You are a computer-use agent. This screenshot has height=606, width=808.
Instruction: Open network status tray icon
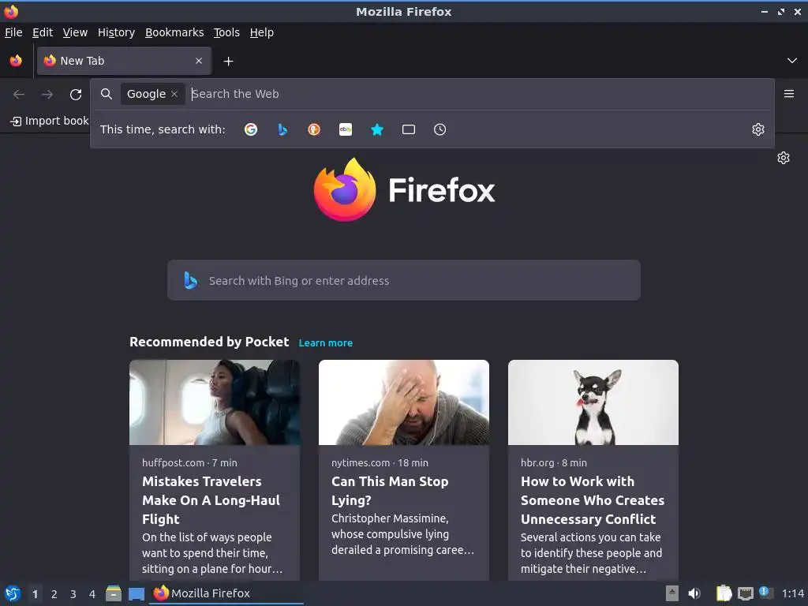(745, 593)
